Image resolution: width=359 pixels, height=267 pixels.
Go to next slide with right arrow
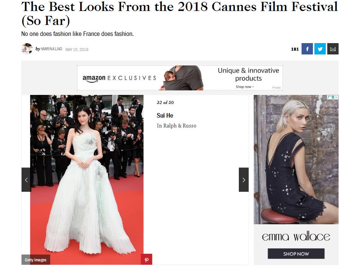(x=244, y=180)
